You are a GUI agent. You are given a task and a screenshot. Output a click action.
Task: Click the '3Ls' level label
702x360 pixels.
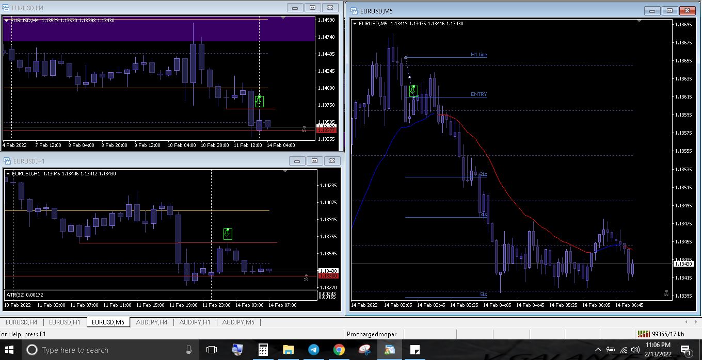pyautogui.click(x=483, y=215)
